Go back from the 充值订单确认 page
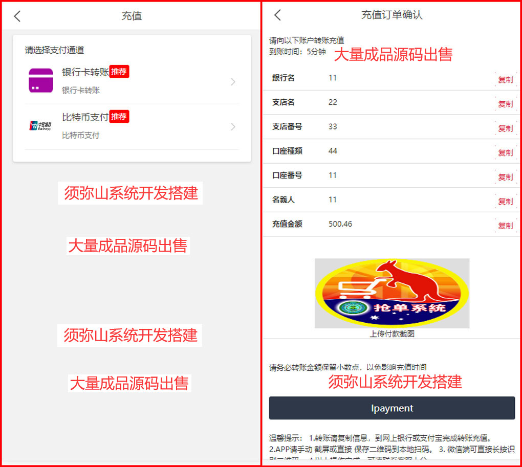This screenshot has width=522, height=467. 277,15
